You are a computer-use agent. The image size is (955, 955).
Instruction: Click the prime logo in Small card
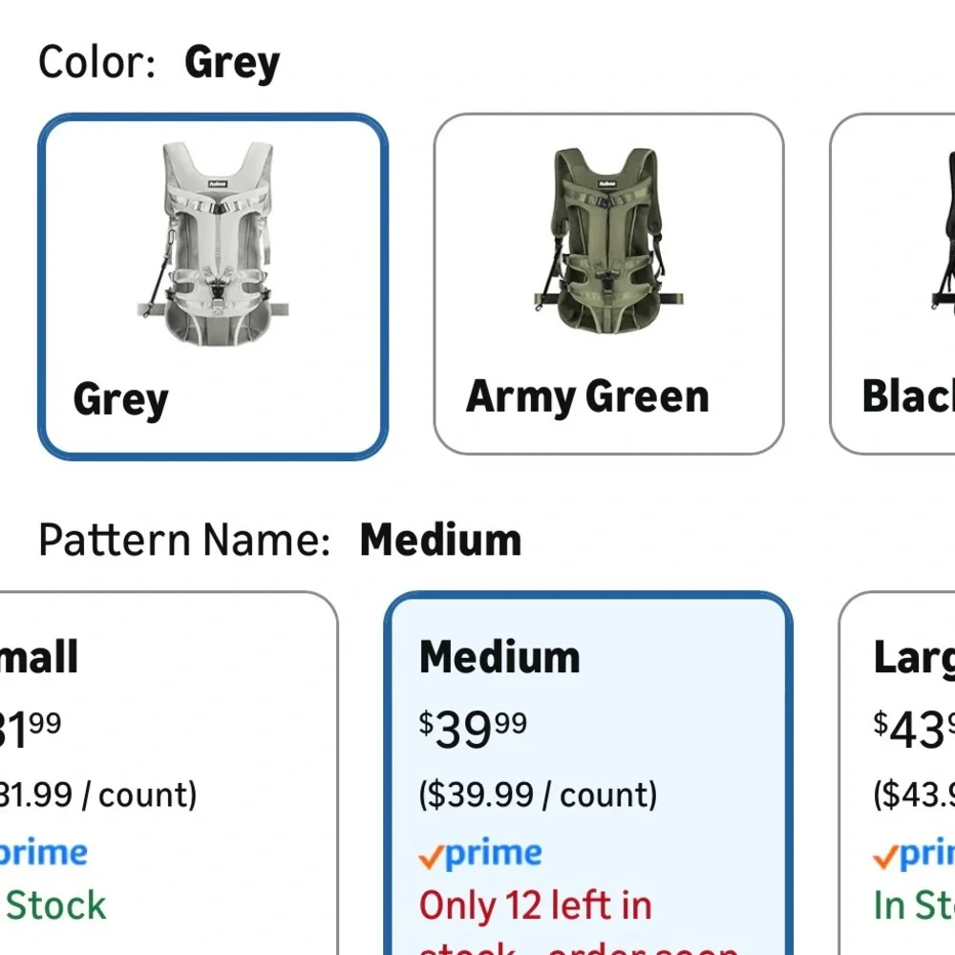point(44,853)
